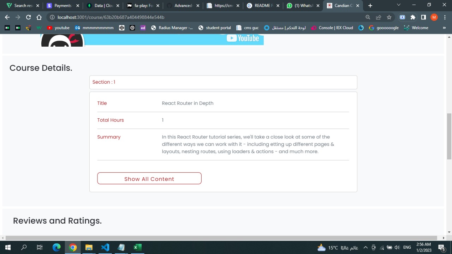The height and width of the screenshot is (254, 452).
Task: Open Windows taskbar search
Action: pyautogui.click(x=24, y=247)
